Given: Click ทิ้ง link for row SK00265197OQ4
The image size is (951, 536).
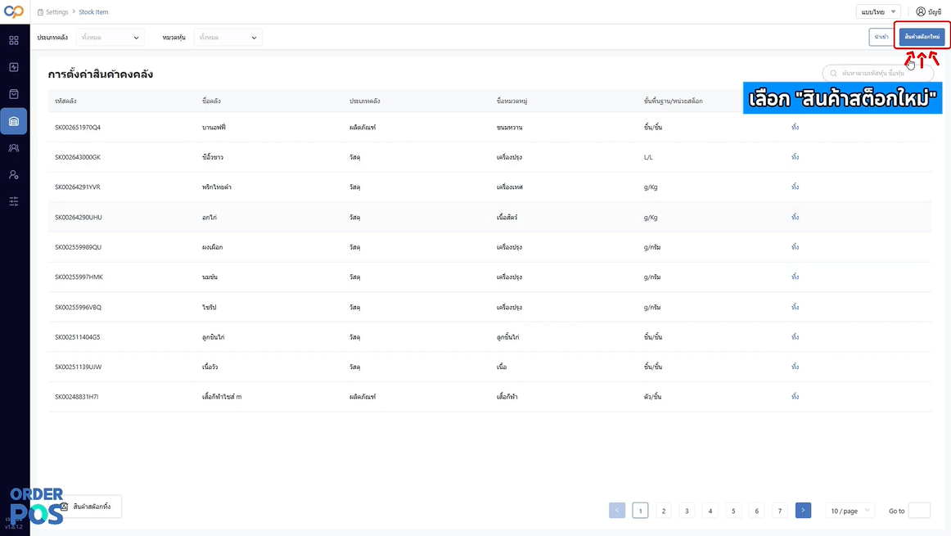Looking at the screenshot, I should [x=796, y=128].
